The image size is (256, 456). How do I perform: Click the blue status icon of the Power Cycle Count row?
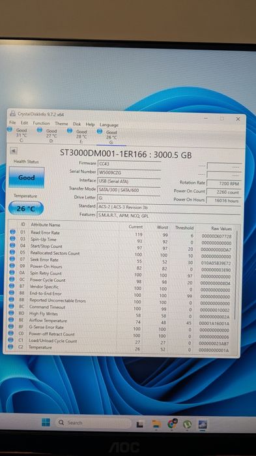tap(12, 279)
